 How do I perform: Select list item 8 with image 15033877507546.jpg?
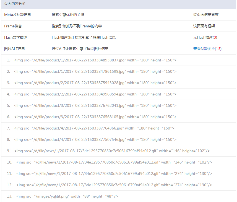pyautogui.click(x=95, y=139)
